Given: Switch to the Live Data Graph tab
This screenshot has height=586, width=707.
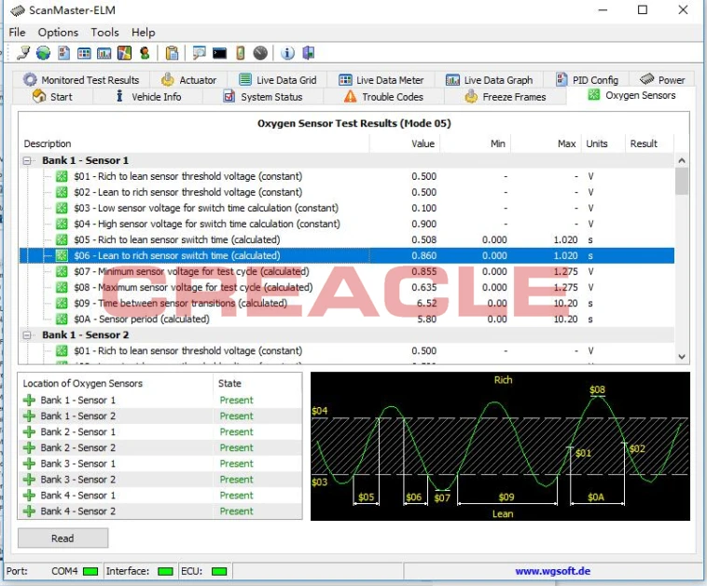Looking at the screenshot, I should (490, 80).
